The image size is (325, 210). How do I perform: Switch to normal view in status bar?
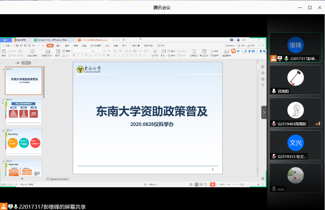(197, 184)
